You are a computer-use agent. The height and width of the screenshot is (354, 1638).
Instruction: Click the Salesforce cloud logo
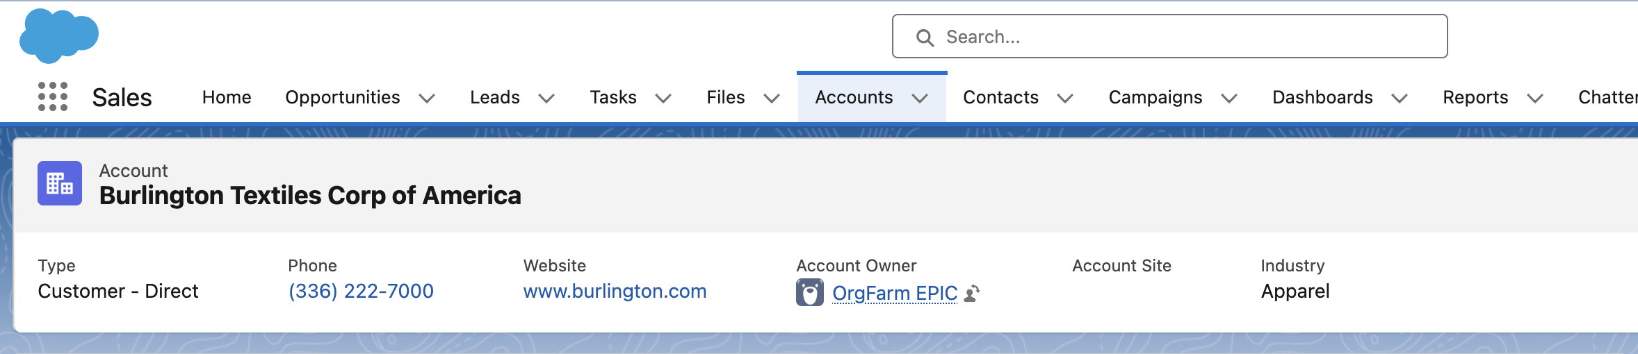59,35
